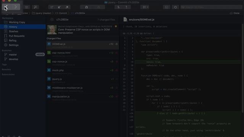The image size is (244, 137).
Task: Click the modified status icon for manipulation.js
Action: click(x=49, y=96)
